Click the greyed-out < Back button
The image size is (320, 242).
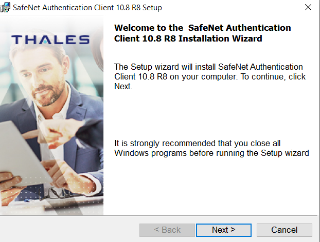(x=167, y=230)
